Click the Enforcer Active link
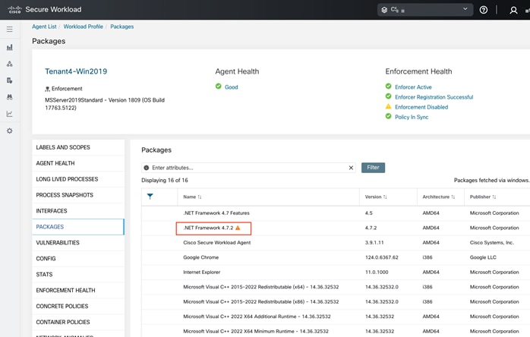The height and width of the screenshot is (337, 530). click(x=413, y=87)
